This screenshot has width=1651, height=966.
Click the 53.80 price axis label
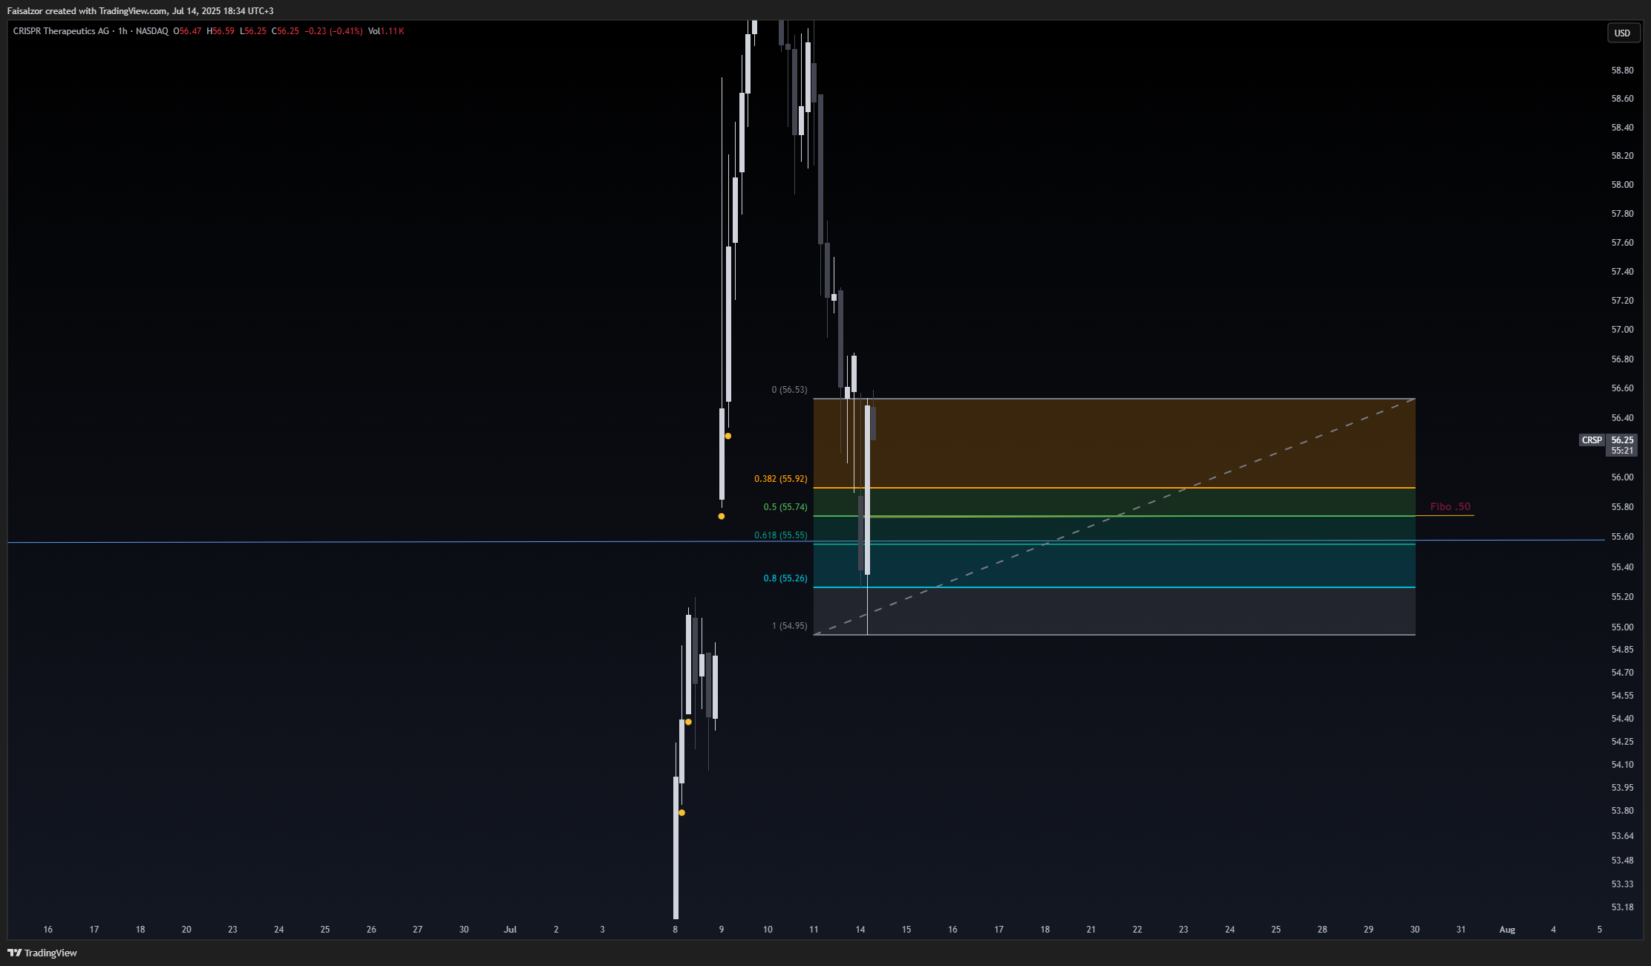[1622, 811]
